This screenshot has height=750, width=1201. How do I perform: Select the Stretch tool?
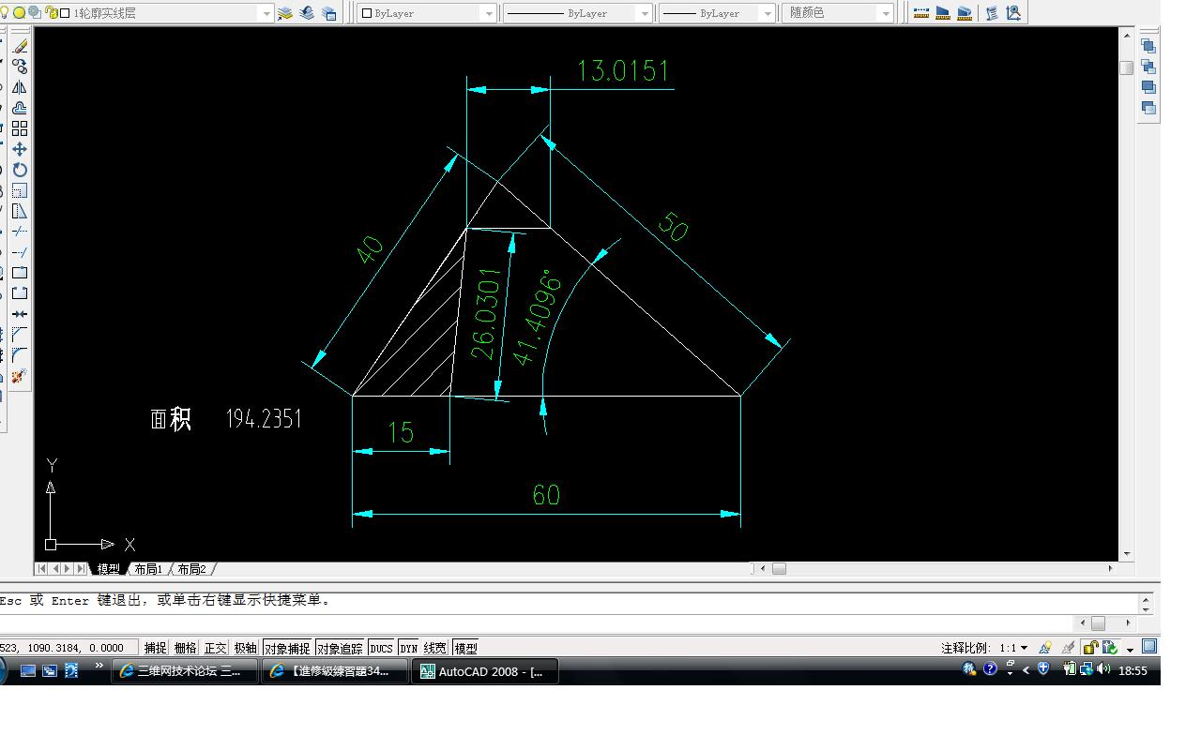[20, 211]
